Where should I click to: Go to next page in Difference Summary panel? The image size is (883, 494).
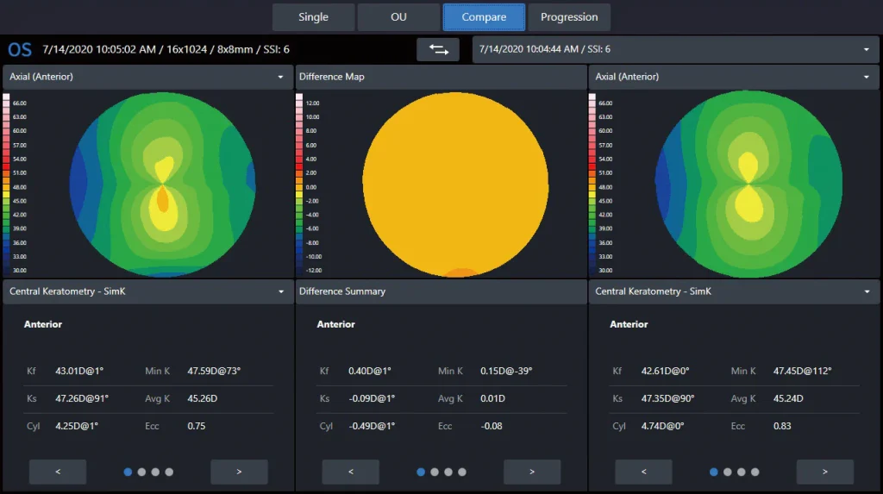coord(532,472)
